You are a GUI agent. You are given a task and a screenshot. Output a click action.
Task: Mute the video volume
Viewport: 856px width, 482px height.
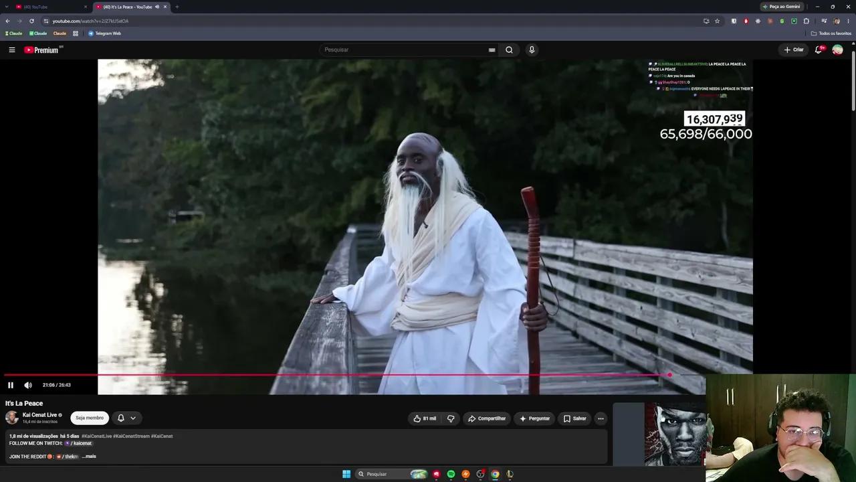click(28, 385)
